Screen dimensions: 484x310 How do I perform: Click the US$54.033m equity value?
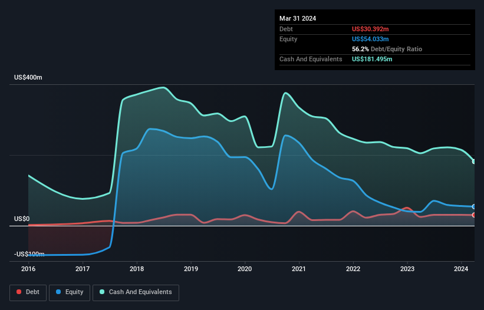tap(370, 39)
